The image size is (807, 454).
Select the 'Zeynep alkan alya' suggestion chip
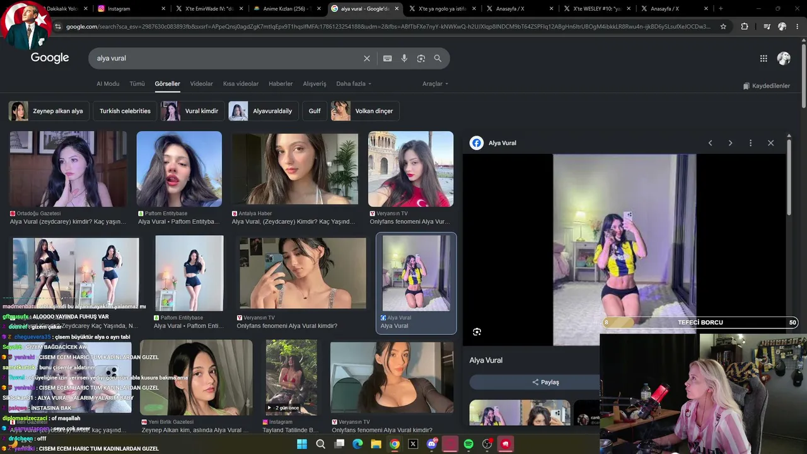pyautogui.click(x=49, y=111)
